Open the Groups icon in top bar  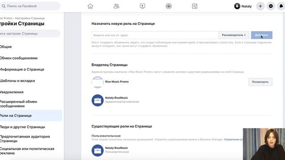click(x=169, y=6)
